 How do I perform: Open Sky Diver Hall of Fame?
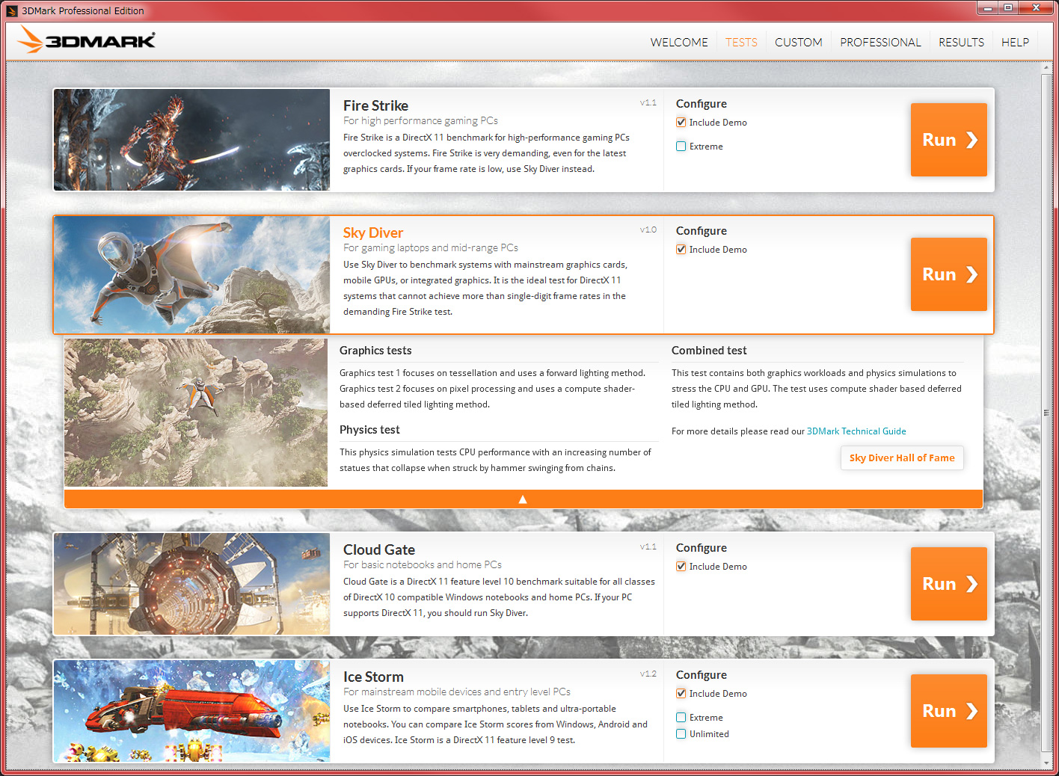(902, 458)
